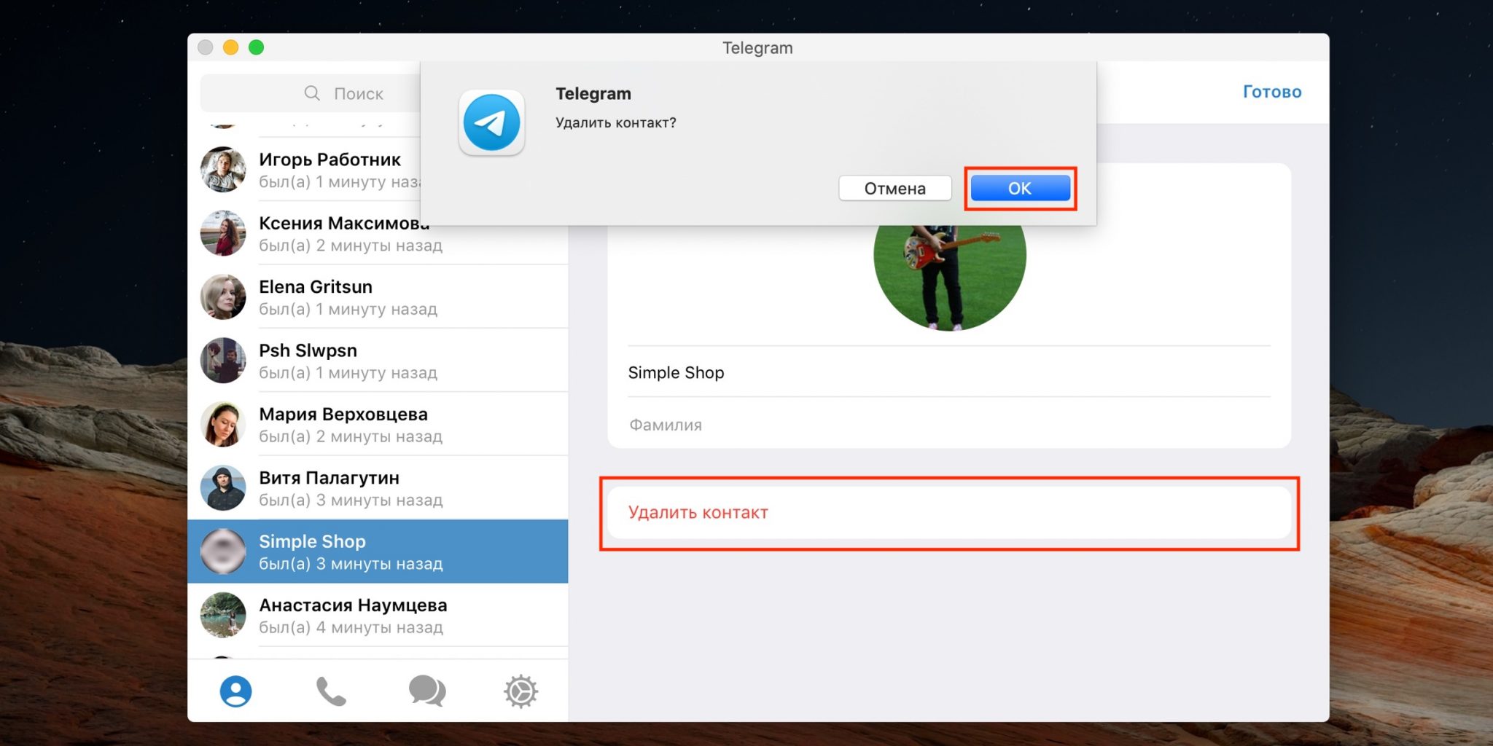Open Settings gear icon
1493x746 pixels.
(521, 691)
